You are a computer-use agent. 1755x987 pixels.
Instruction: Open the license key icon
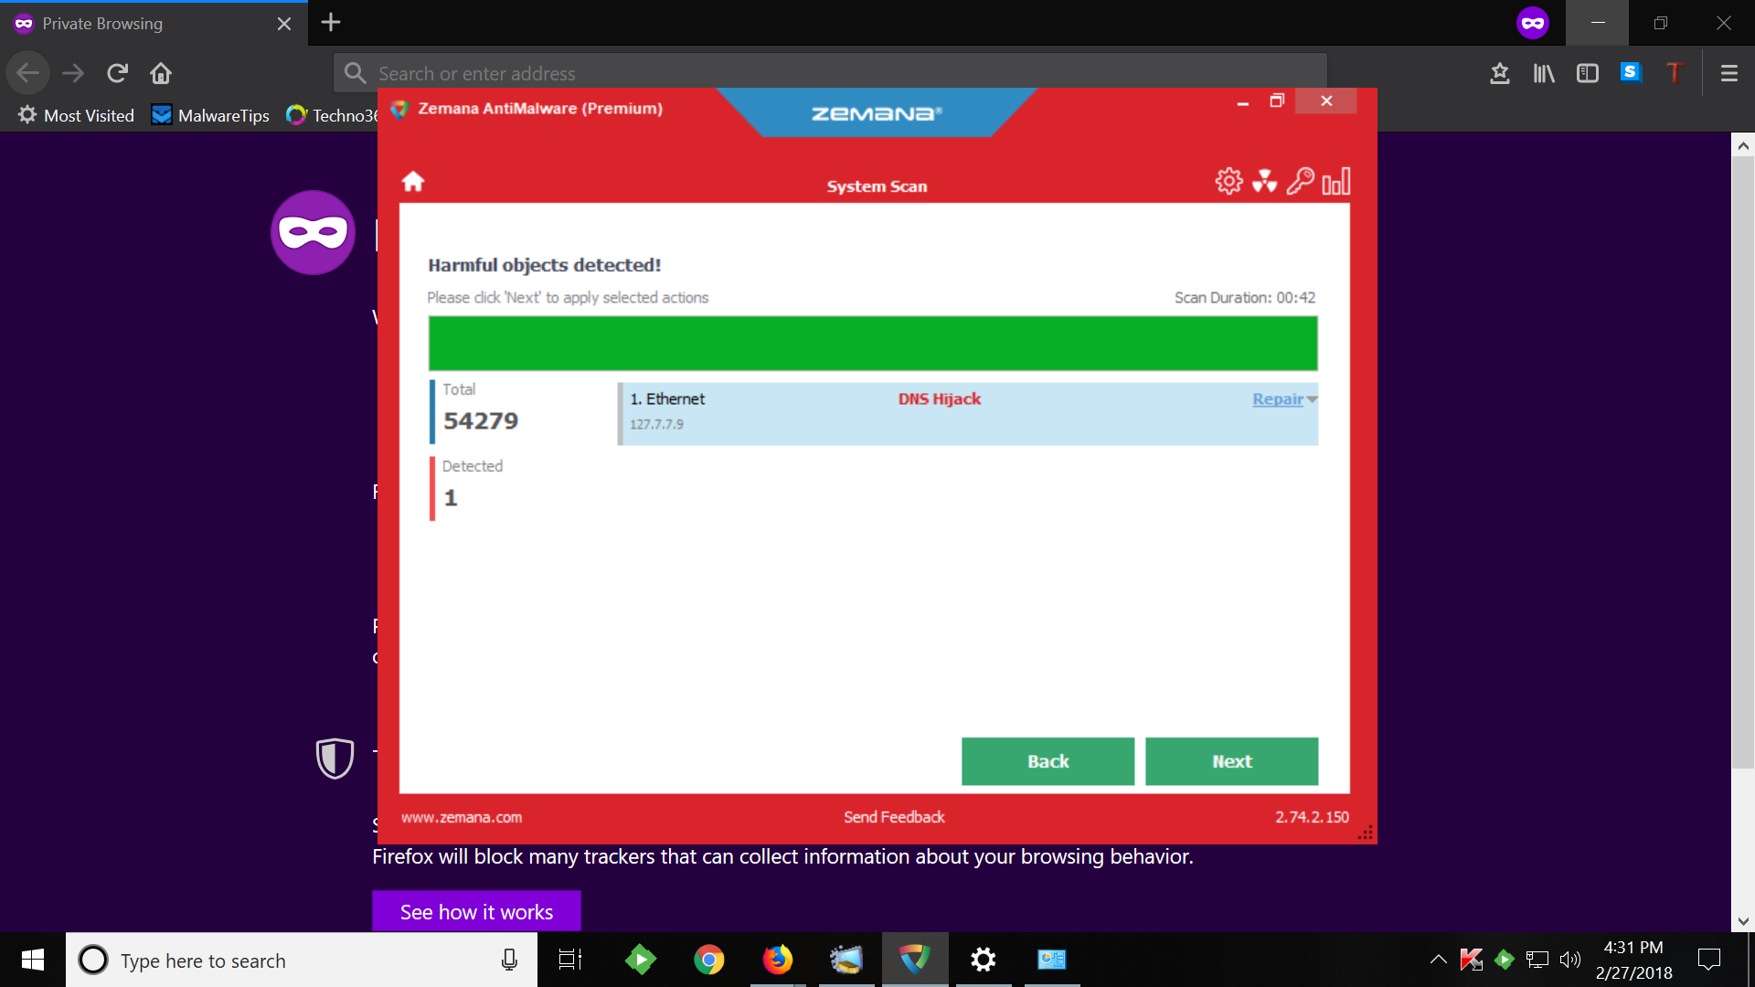[1300, 181]
